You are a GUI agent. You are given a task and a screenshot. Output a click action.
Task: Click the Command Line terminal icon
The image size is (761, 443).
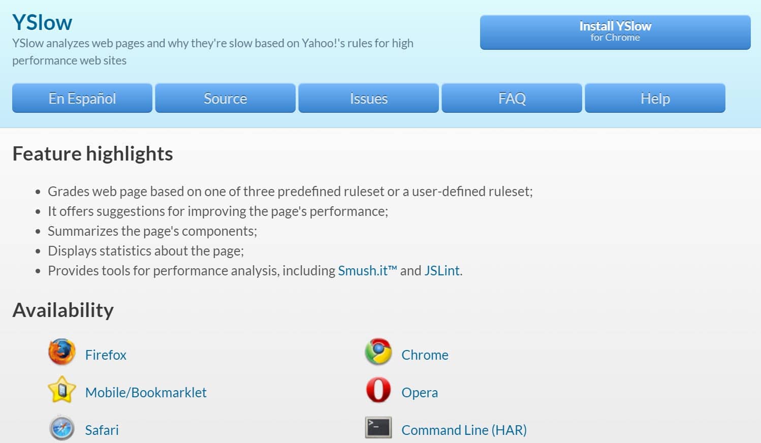[378, 428]
